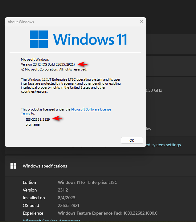The image size is (196, 222).
Task: Click the Windows specifications logo icon
Action: click(x=14, y=166)
